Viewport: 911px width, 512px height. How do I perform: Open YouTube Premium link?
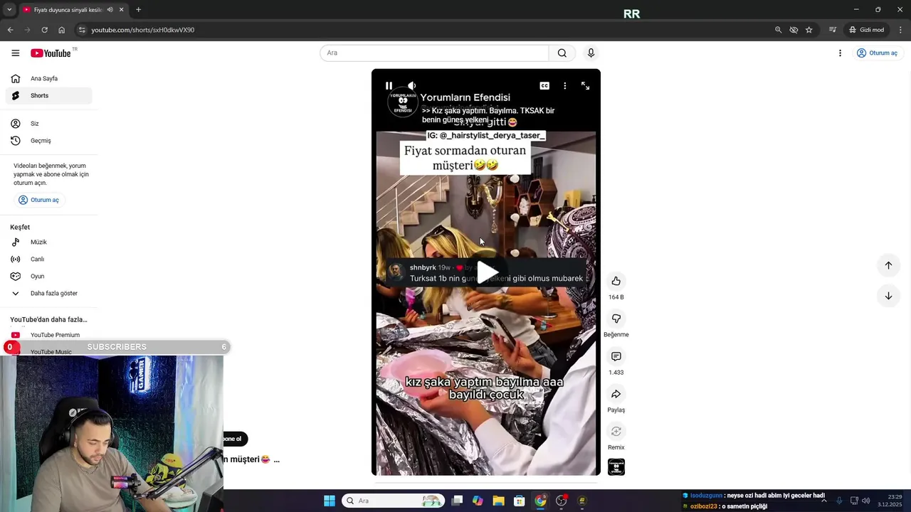coord(48,335)
